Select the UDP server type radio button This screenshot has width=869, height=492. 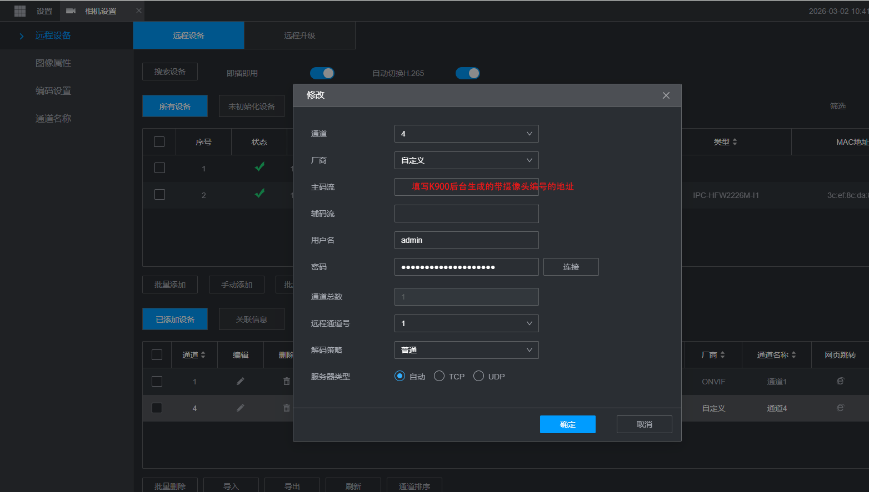click(x=478, y=376)
